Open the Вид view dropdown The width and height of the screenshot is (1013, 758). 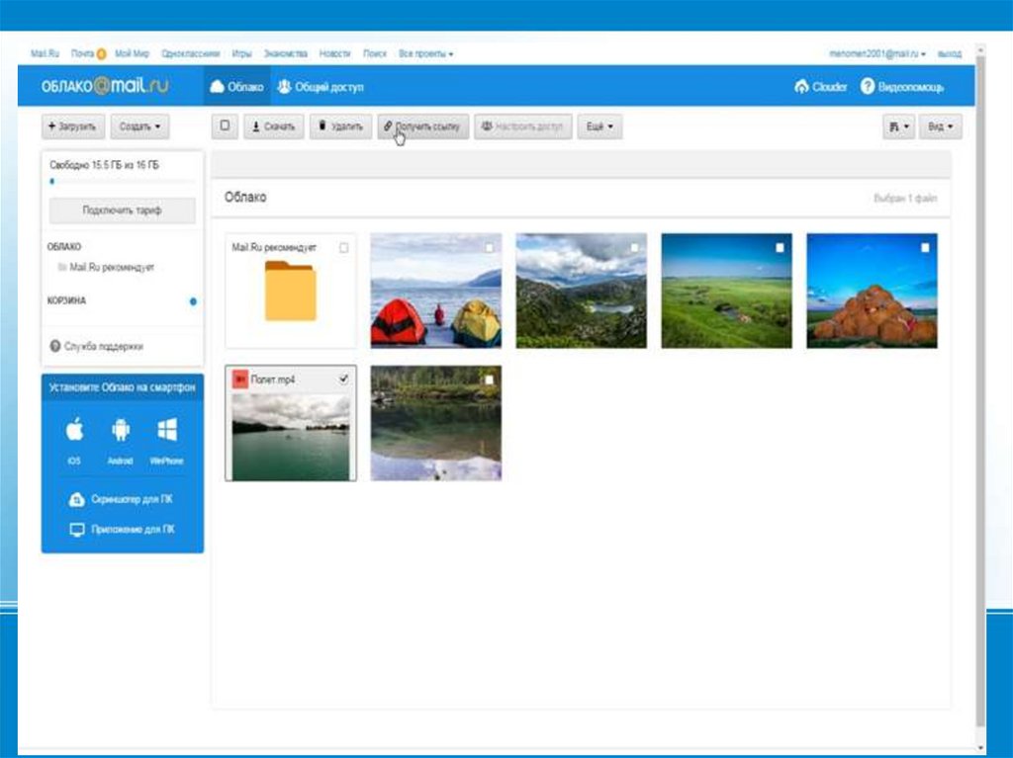pos(941,126)
